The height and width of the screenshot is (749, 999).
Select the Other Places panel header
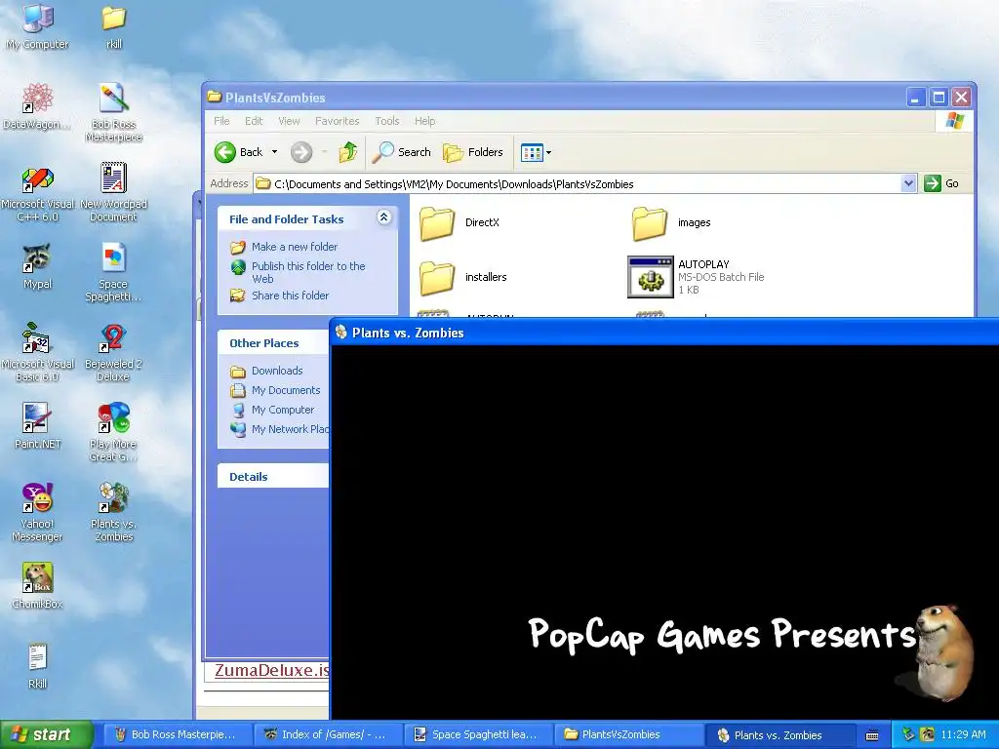coord(273,342)
